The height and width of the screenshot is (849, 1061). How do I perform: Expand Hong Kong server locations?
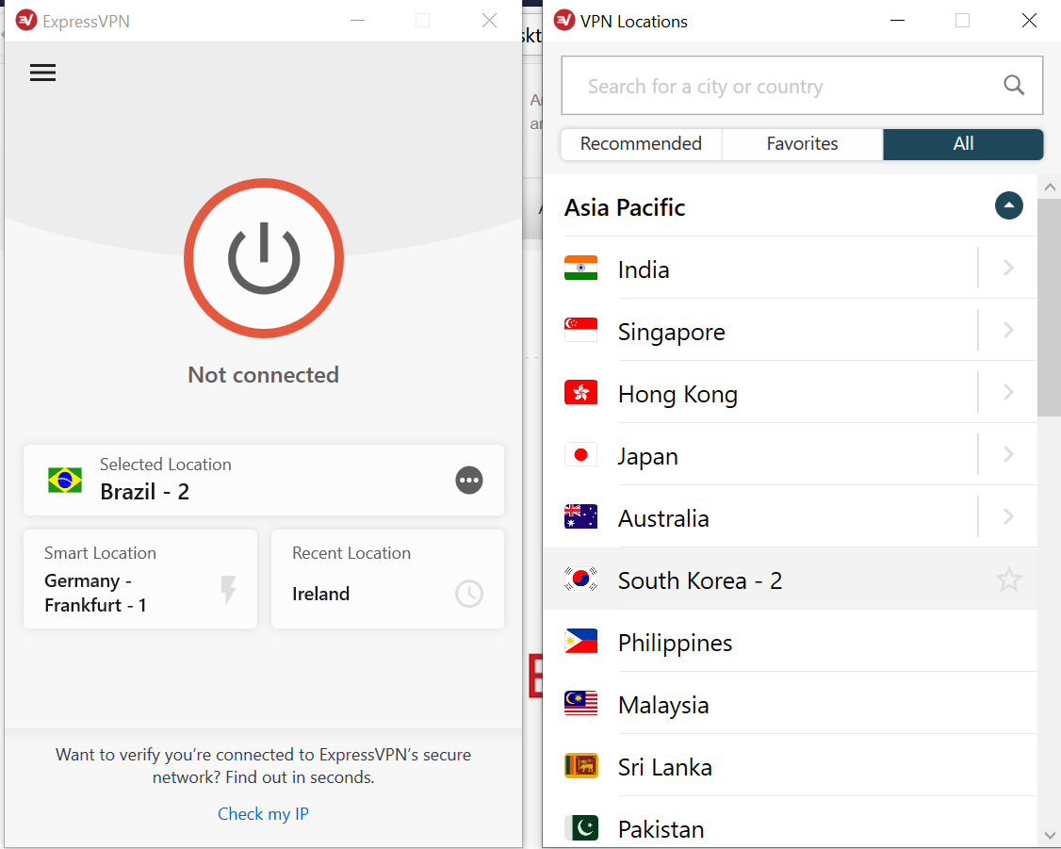[1008, 392]
